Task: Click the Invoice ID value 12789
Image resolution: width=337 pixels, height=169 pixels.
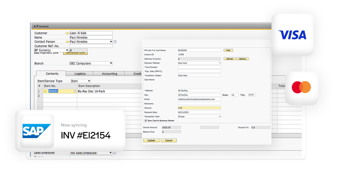Action: [181, 54]
